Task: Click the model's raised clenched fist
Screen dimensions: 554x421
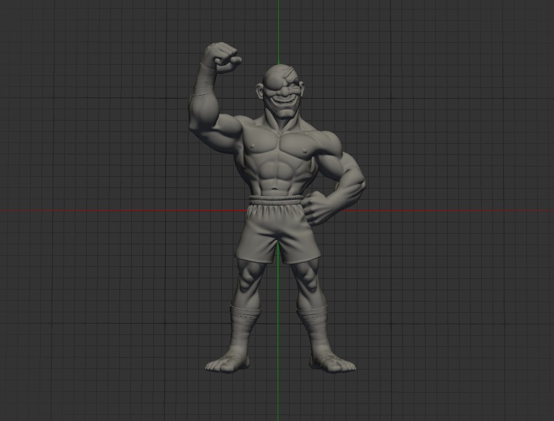Action: click(x=224, y=57)
